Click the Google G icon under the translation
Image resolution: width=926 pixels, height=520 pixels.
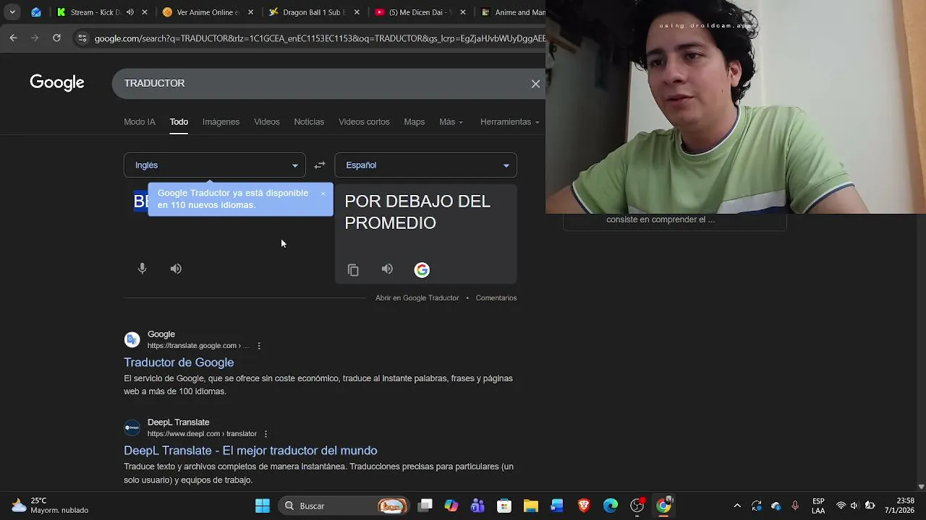[422, 270]
